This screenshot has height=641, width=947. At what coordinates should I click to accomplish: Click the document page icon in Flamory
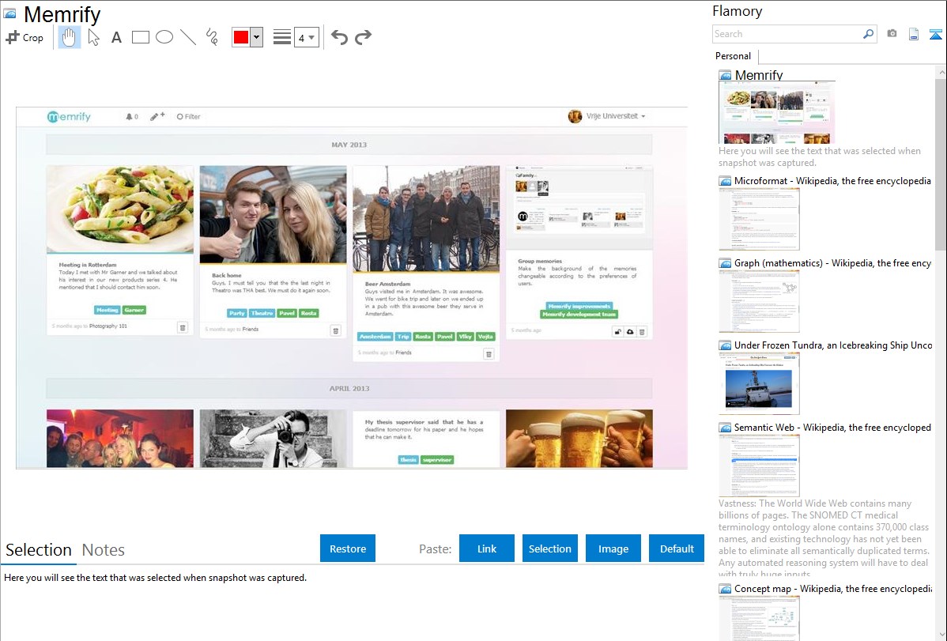click(x=914, y=35)
